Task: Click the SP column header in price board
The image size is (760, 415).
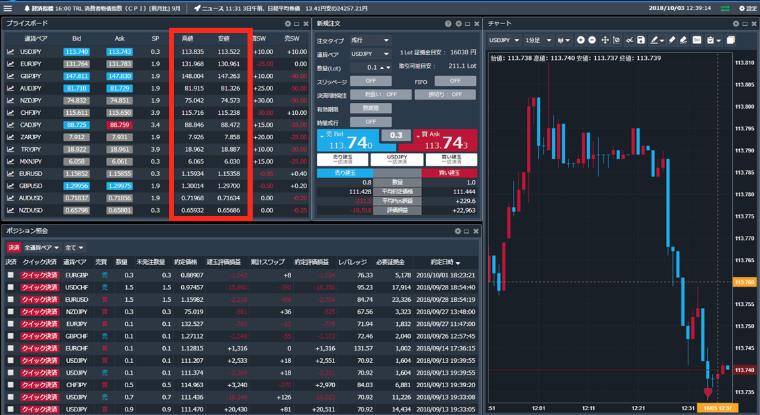Action: pos(155,38)
